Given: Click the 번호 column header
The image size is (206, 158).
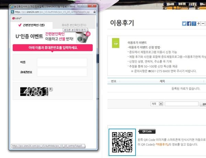Looking at the screenshot, I should coord(114,81).
